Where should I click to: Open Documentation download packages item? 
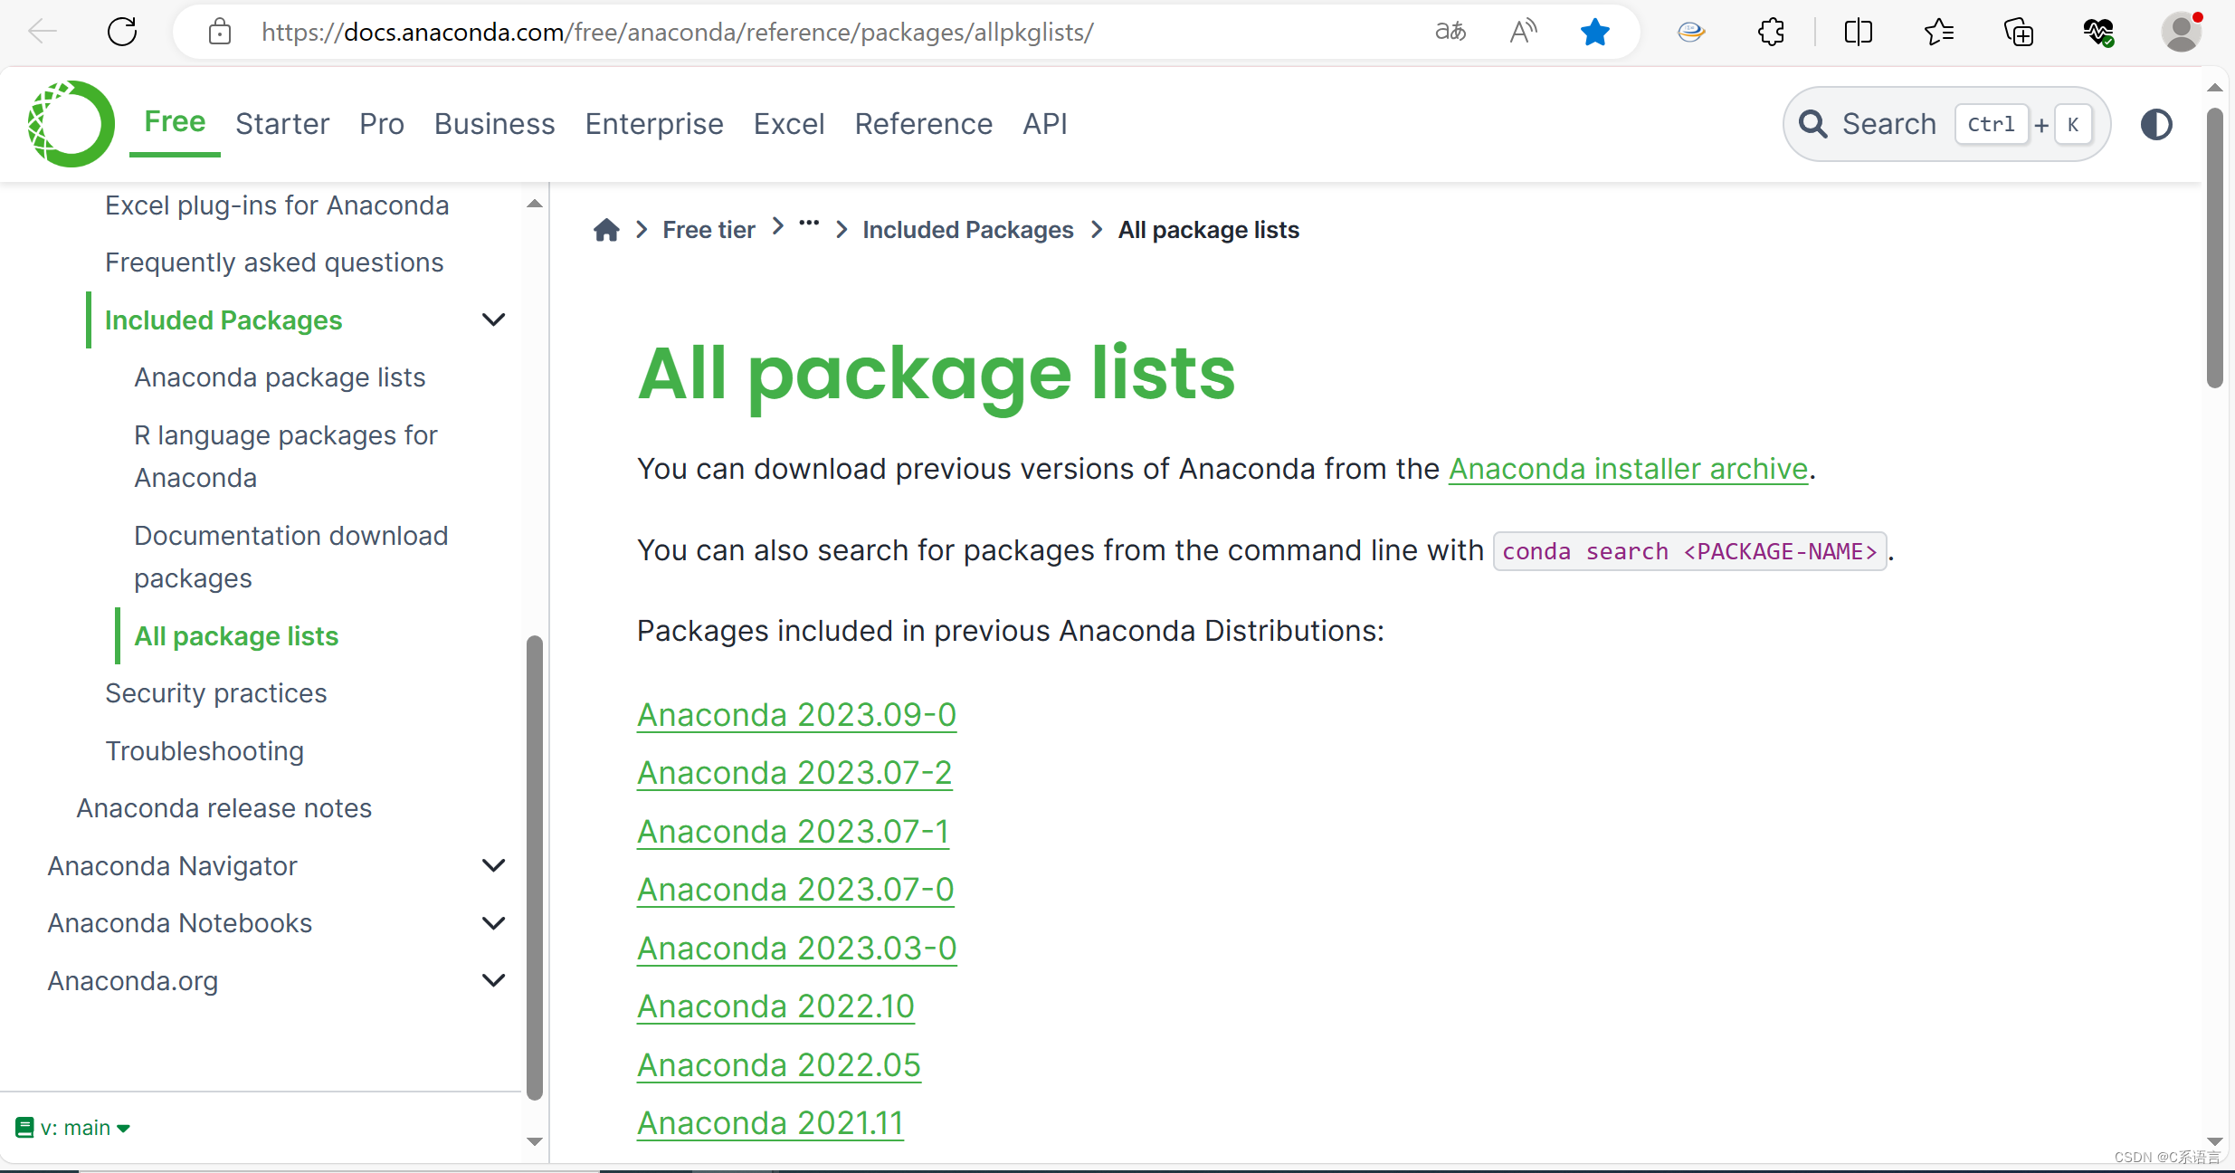pyautogui.click(x=291, y=557)
